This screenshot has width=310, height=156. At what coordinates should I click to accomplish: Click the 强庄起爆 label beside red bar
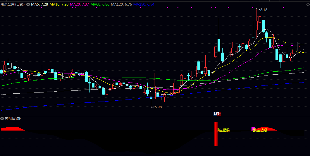(223, 130)
